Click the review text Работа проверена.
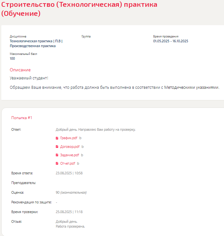Image resolution: width=224 pixels, height=236 pixels. [70, 226]
